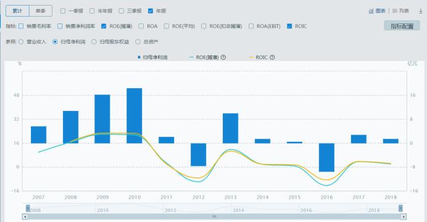427x222 pixels.
Task: Click the scrollbar right arrow
Action: point(404,216)
